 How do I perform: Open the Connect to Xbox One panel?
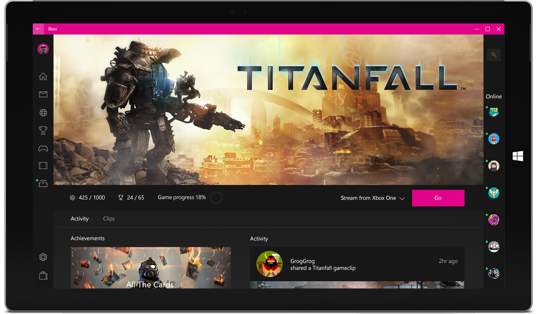(x=43, y=183)
